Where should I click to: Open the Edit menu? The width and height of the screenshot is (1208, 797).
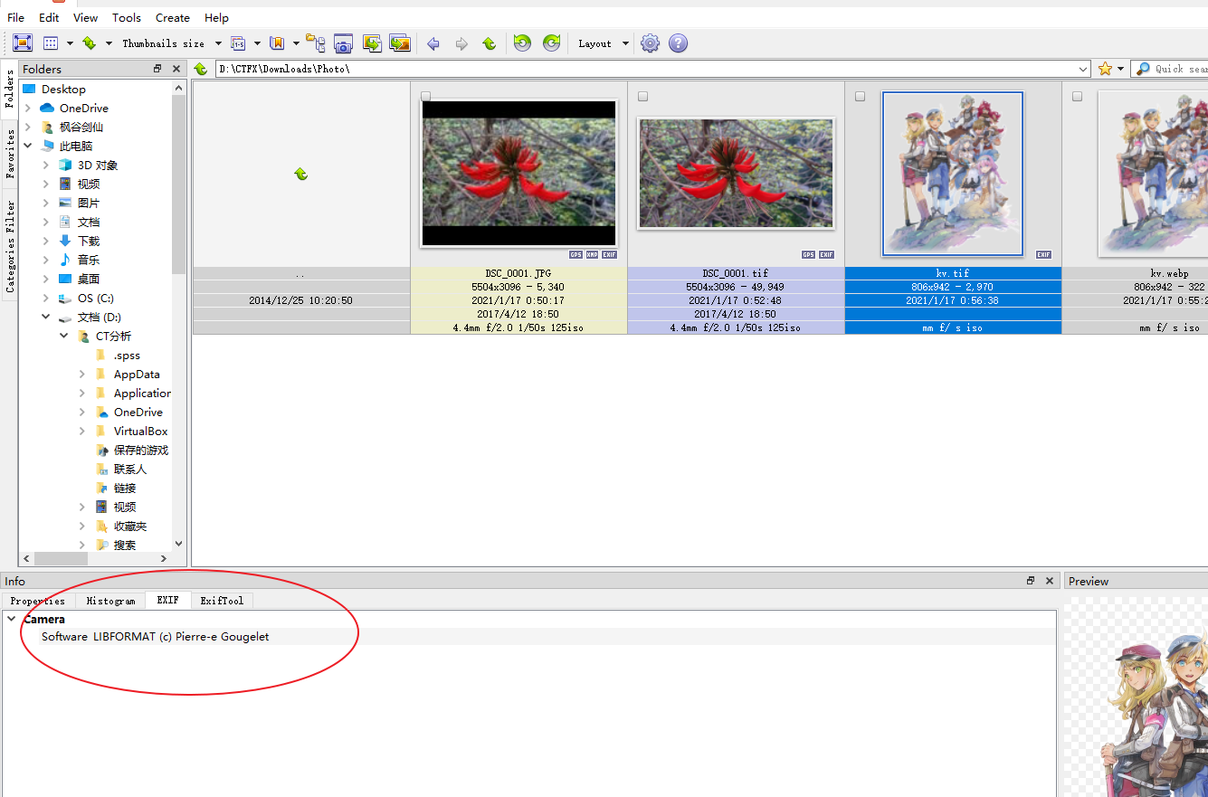tap(49, 17)
